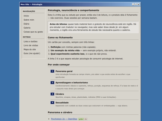Click the Panorama e cérebro heading
162x121 pixels.
pyautogui.click(x=60, y=112)
